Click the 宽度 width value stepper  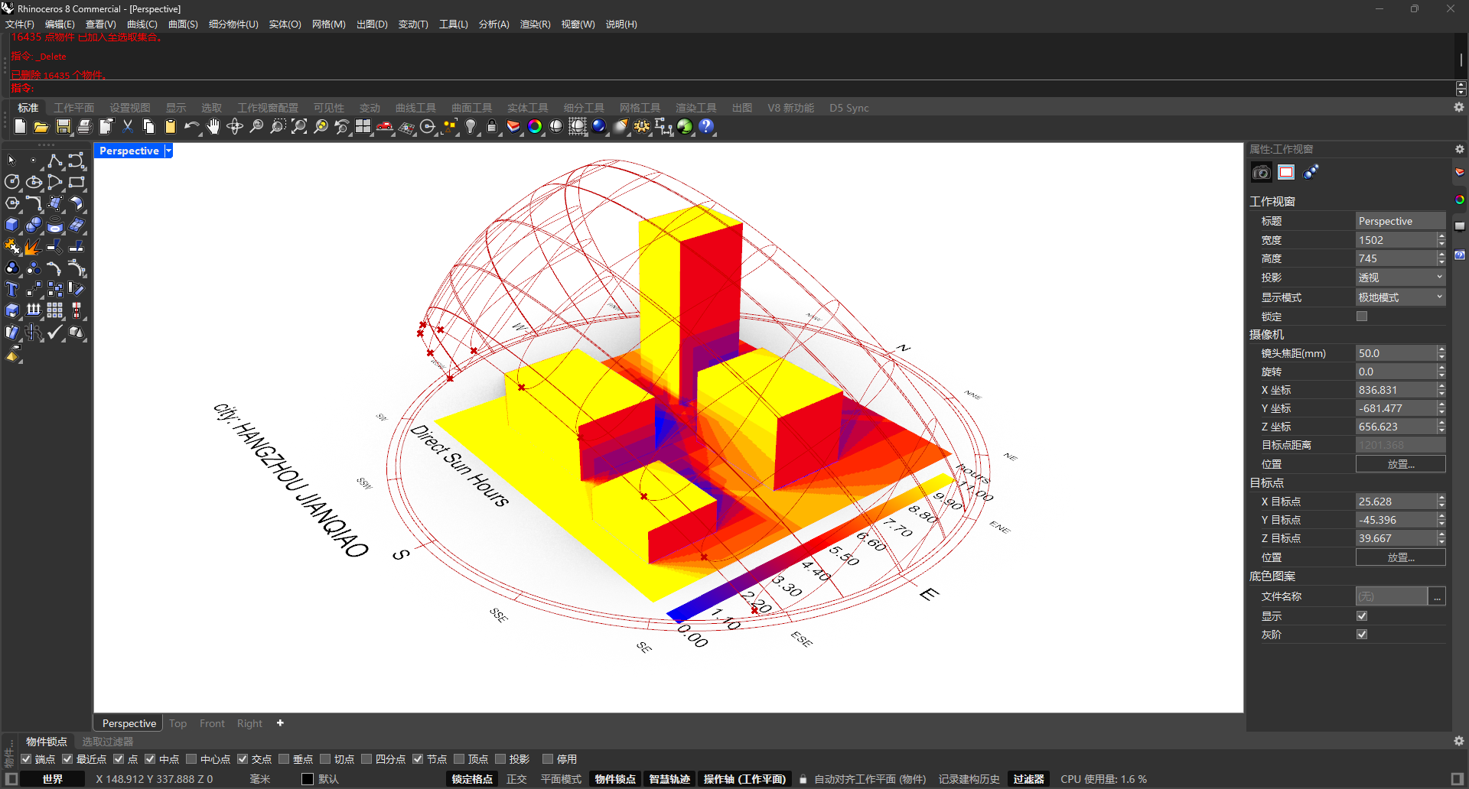point(1441,240)
